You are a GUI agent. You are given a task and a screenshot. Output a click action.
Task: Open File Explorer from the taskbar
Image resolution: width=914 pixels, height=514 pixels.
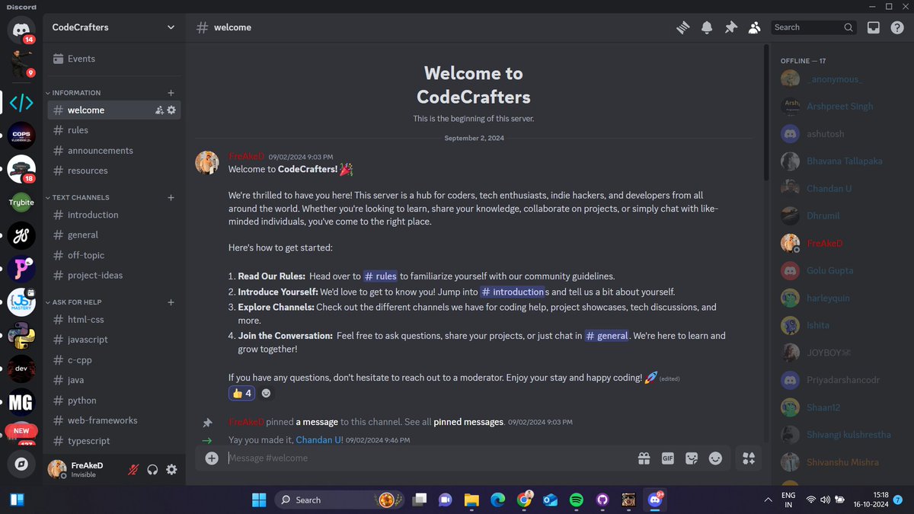click(x=471, y=500)
